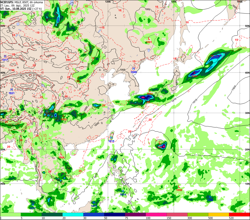250x220 pixels.
Task: Click the '10N' latitude label on the right edge
Action: tap(247, 184)
